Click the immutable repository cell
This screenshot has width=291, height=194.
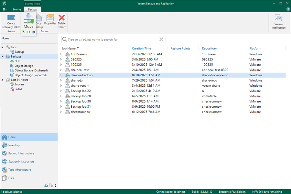209,96
